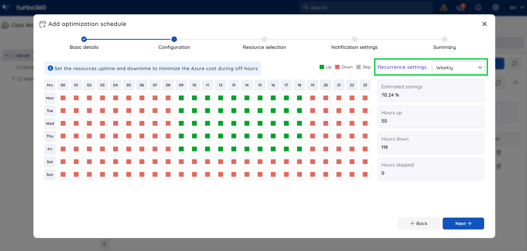The width and height of the screenshot is (527, 251).
Task: Select the Basic details step
Action: [84, 39]
